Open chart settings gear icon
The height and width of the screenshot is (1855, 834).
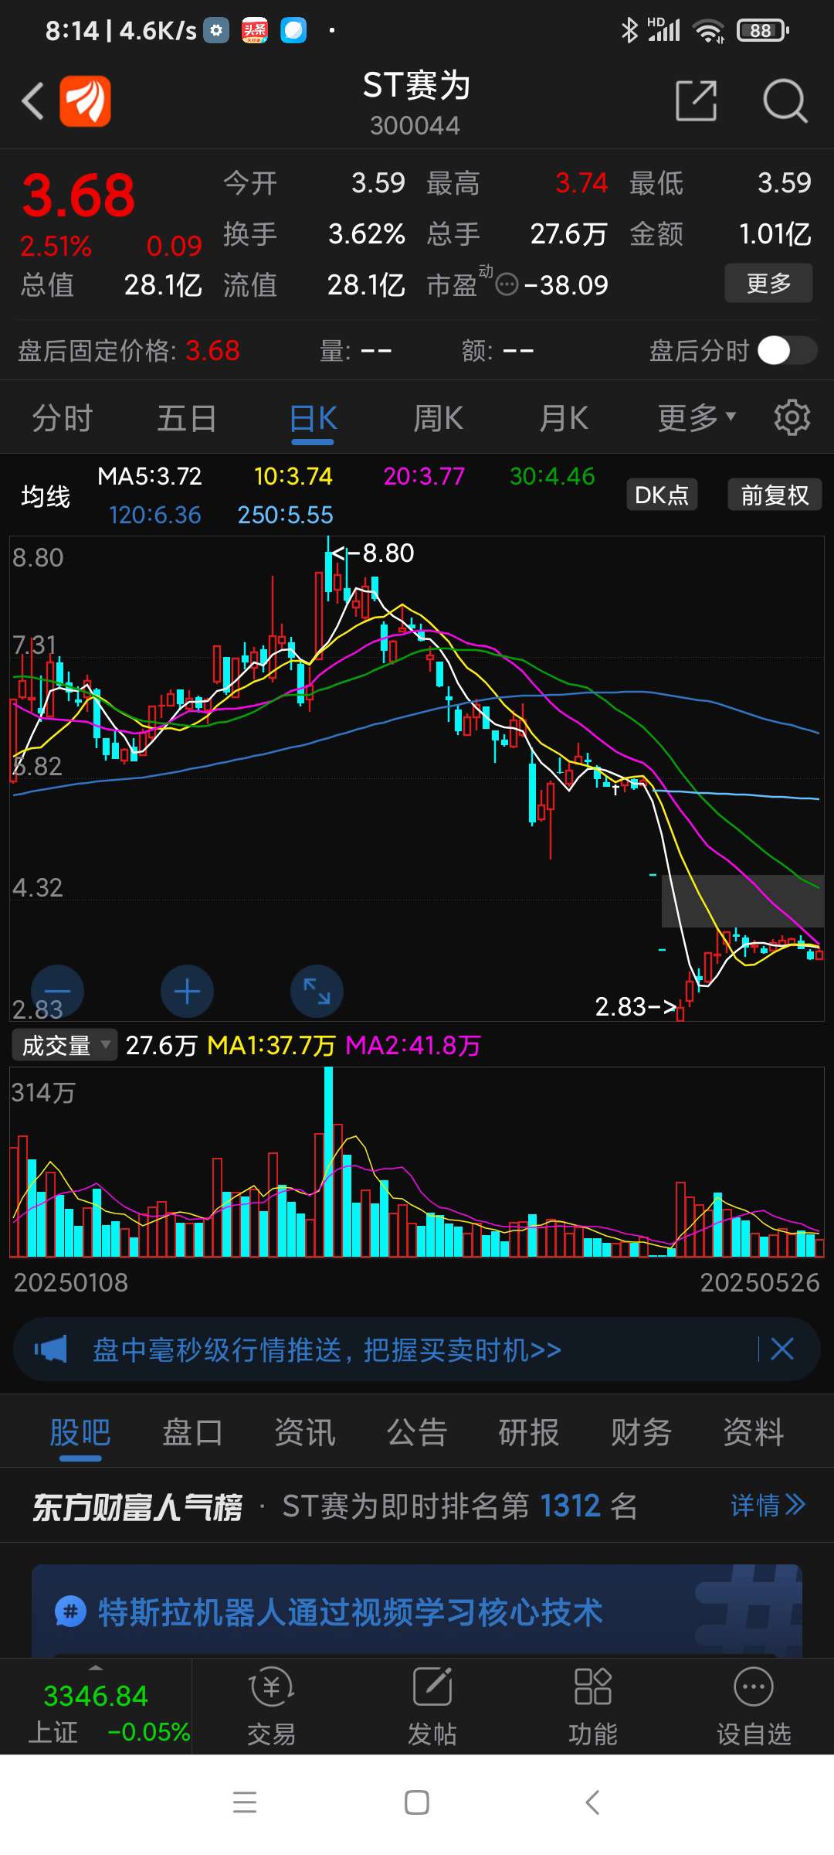point(792,418)
